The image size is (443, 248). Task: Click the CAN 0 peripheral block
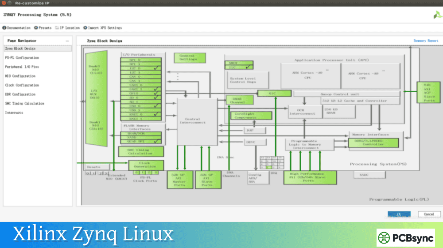141,77
